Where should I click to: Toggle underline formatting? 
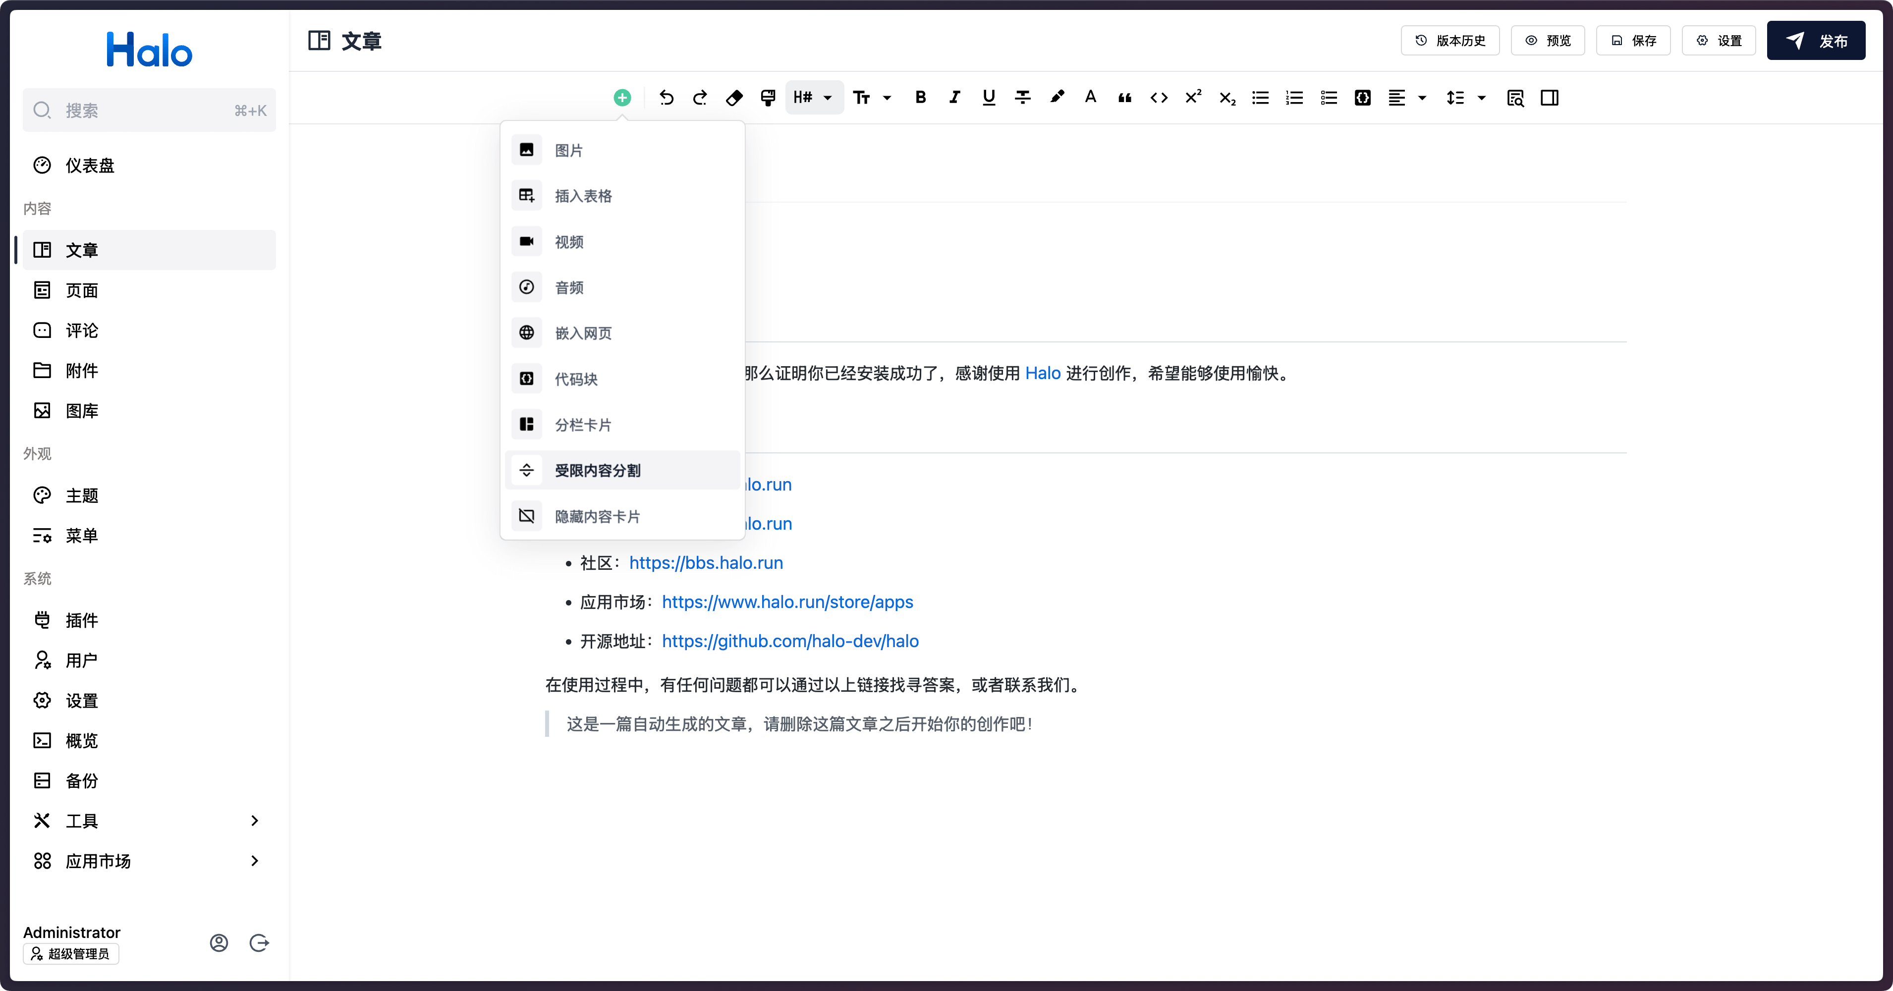point(989,98)
